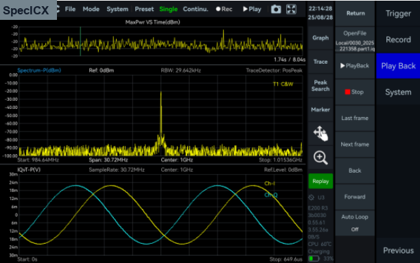Go to Next frame

(355, 145)
